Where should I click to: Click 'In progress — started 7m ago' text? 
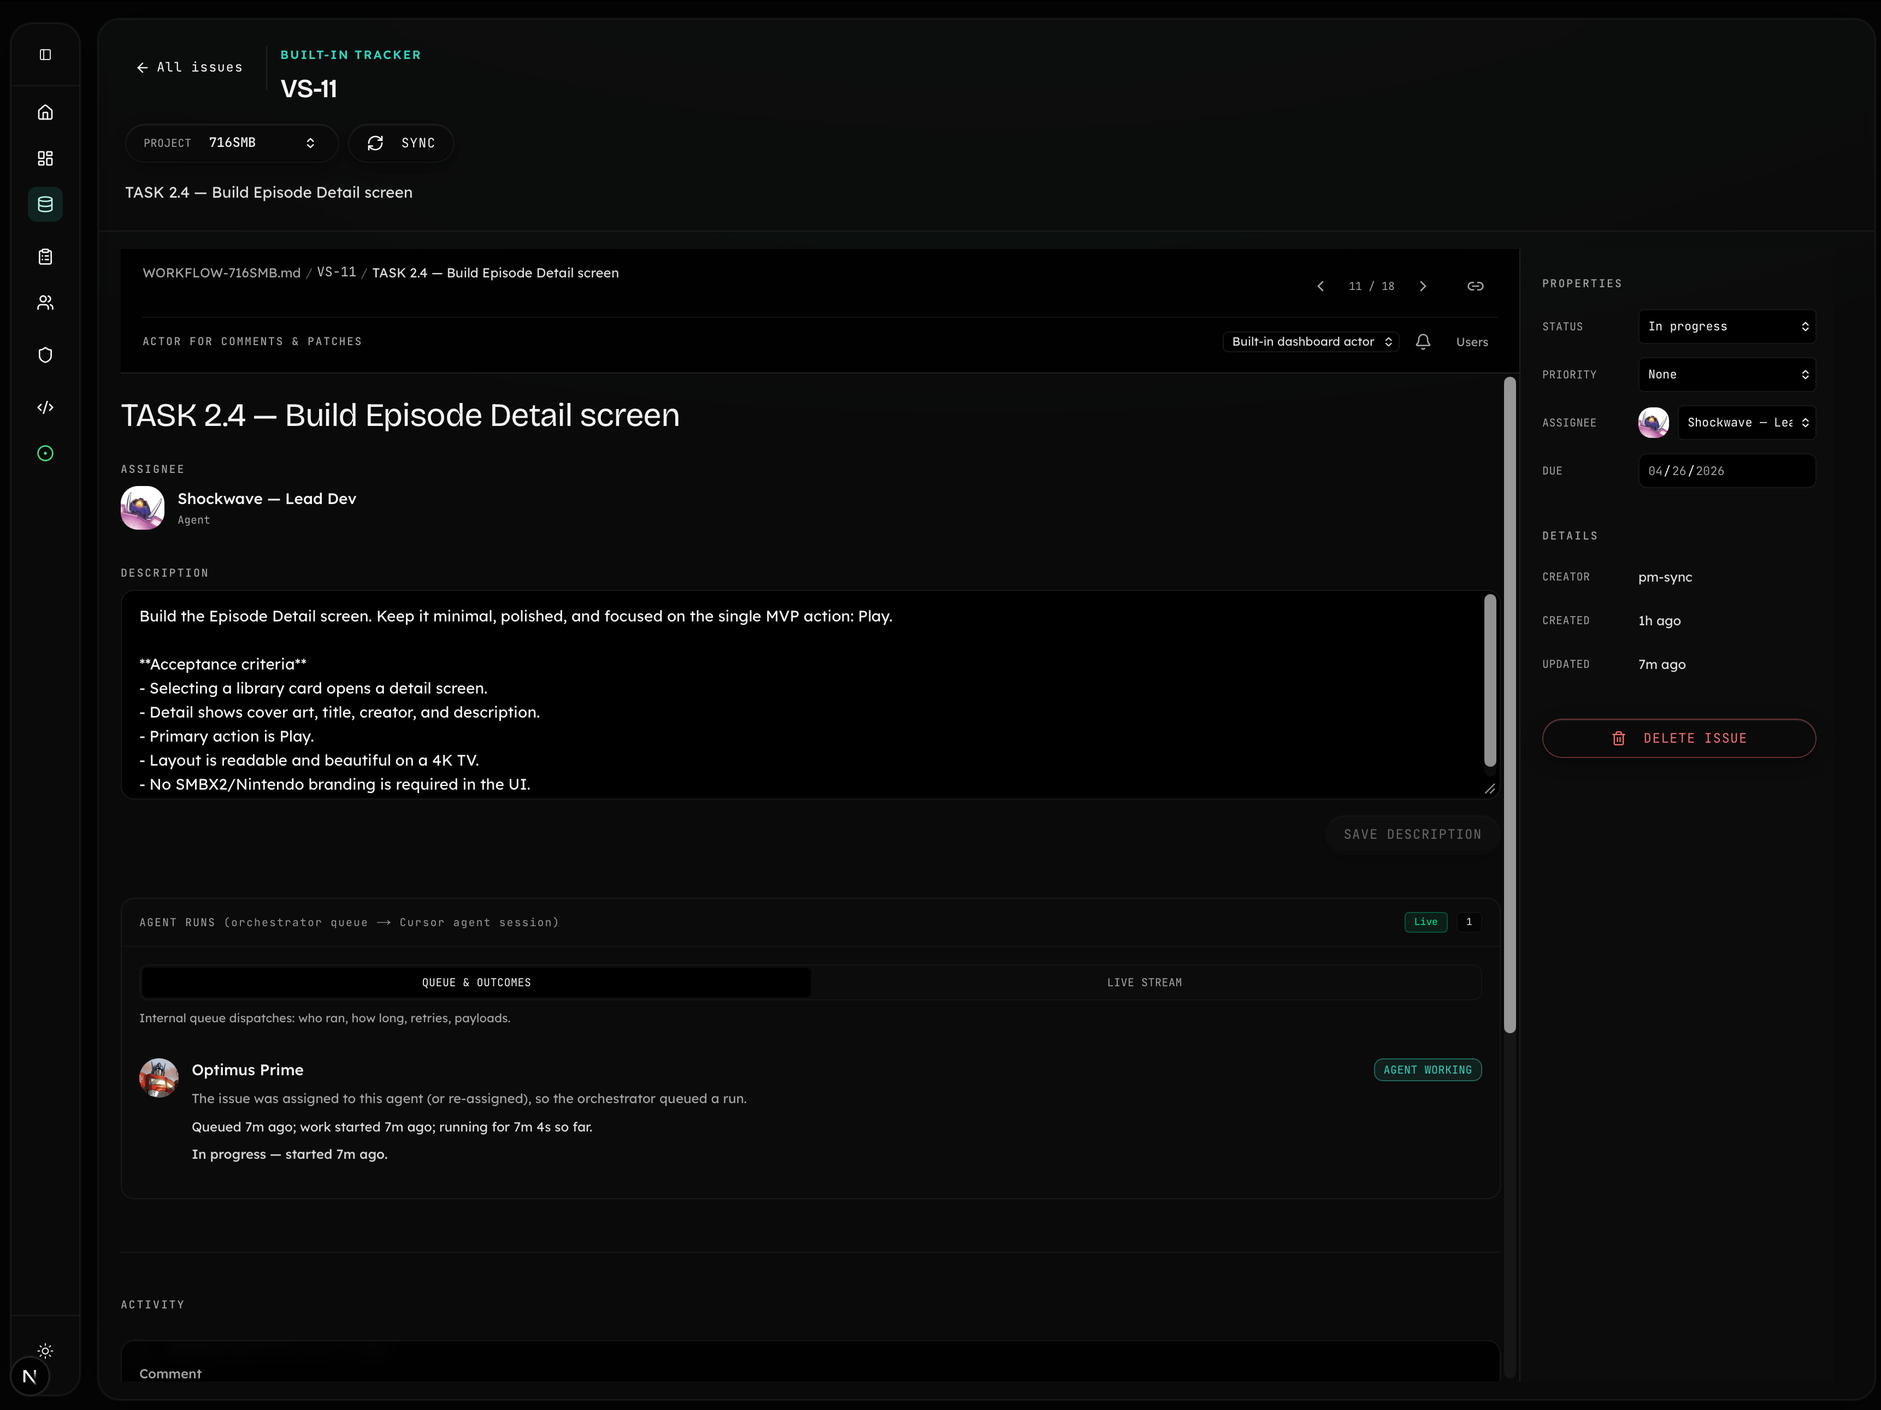pos(289,1154)
